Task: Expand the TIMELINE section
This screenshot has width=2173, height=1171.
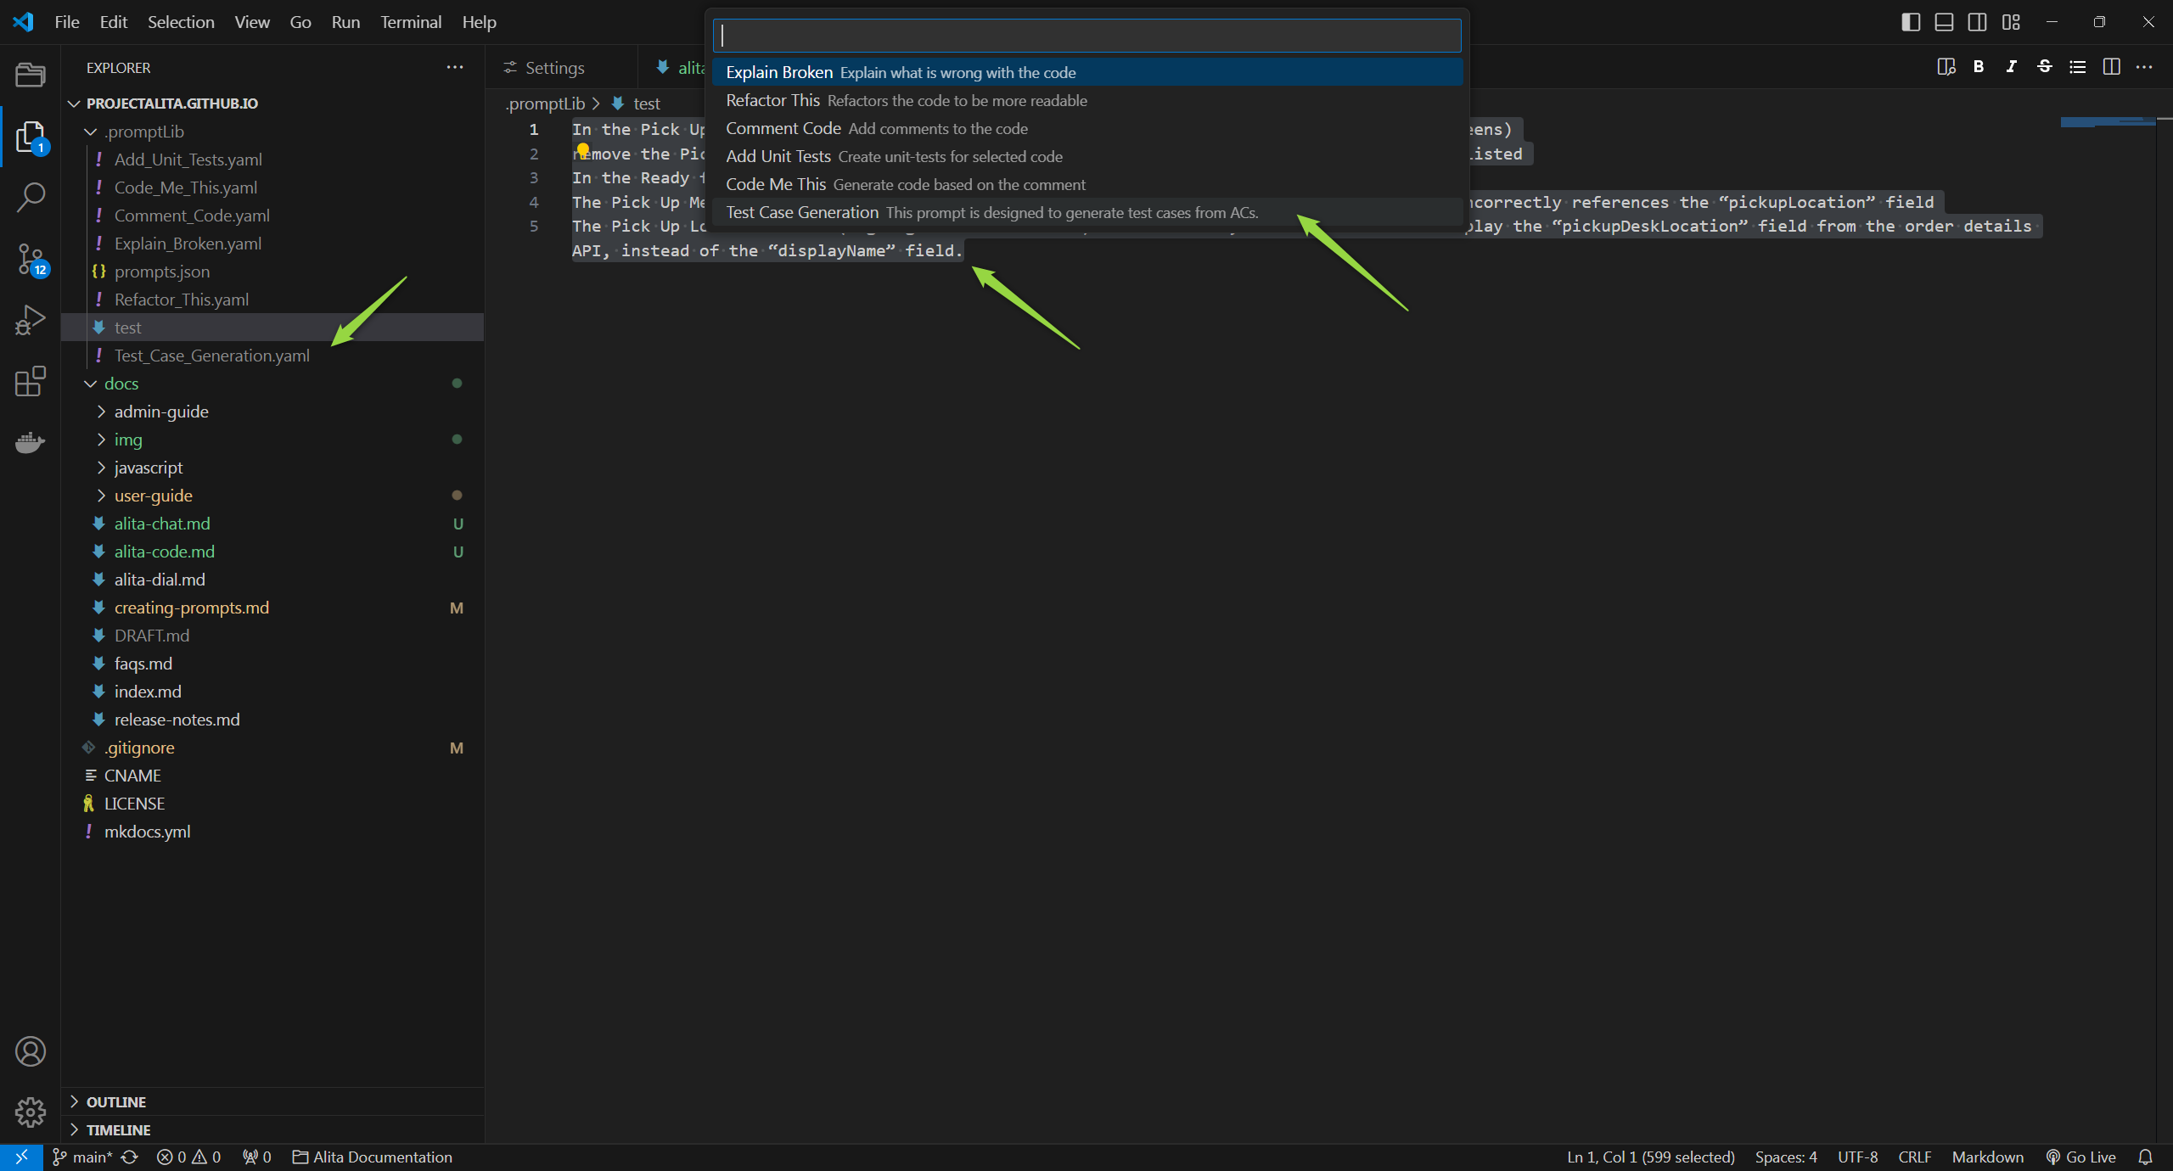Action: [272, 1129]
